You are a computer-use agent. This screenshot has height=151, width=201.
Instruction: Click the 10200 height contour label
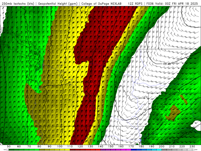coord(161,106)
